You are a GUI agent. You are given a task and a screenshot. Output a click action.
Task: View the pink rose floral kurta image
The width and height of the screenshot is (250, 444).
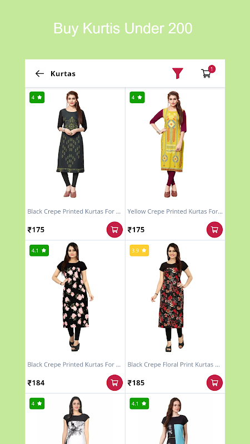(73, 297)
